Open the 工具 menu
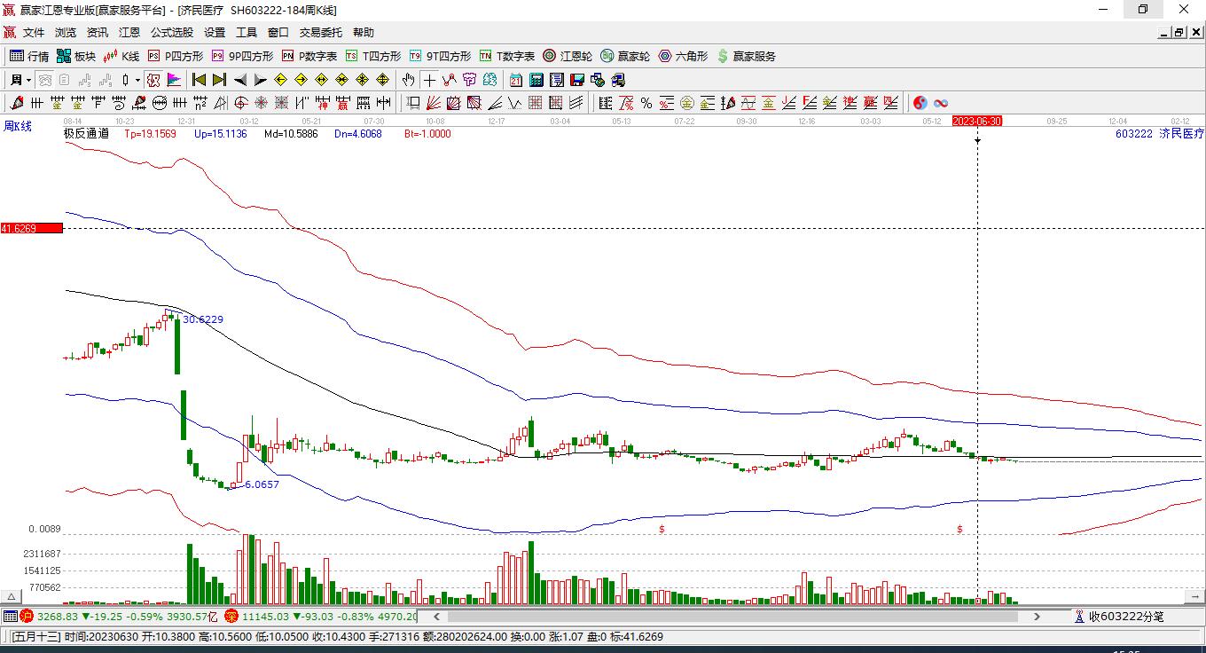The width and height of the screenshot is (1206, 653). click(247, 33)
